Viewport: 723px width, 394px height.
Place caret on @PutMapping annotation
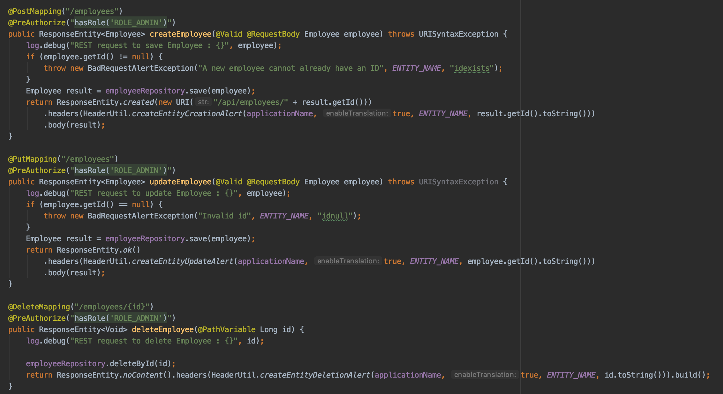tap(32, 159)
